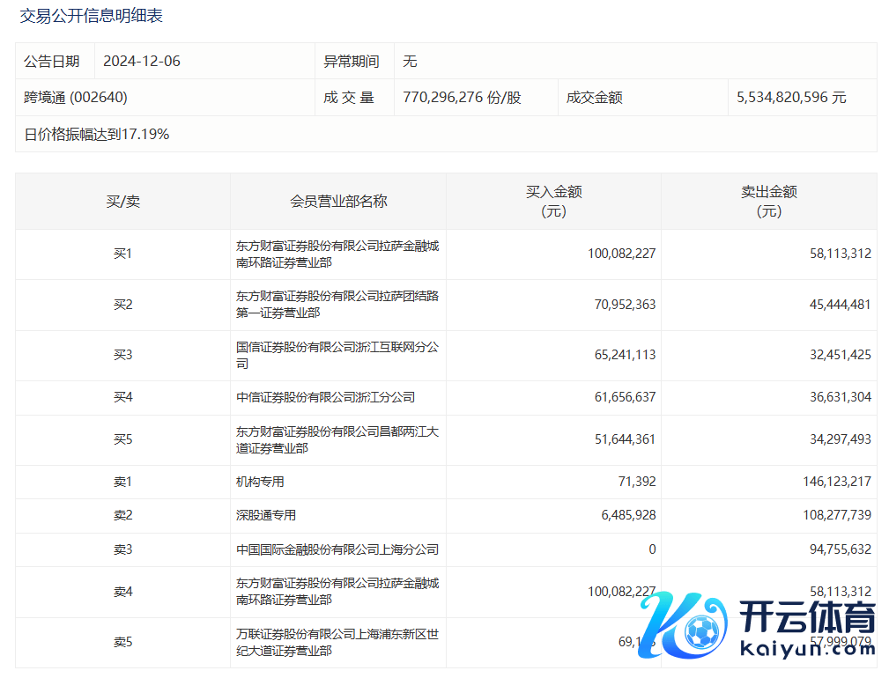The width and height of the screenshot is (889, 678).
Task: Open 国信证券浙江互联网分公司 entry
Action: tap(337, 355)
